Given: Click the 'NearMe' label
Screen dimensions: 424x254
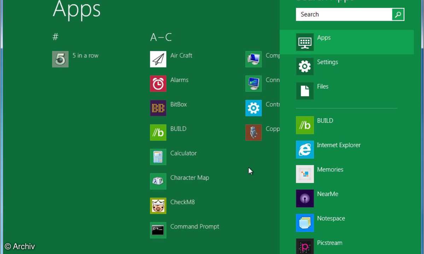Looking at the screenshot, I should [328, 194].
